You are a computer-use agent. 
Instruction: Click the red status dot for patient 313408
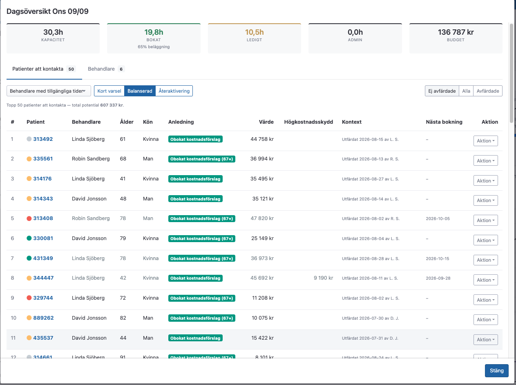[x=29, y=218]
